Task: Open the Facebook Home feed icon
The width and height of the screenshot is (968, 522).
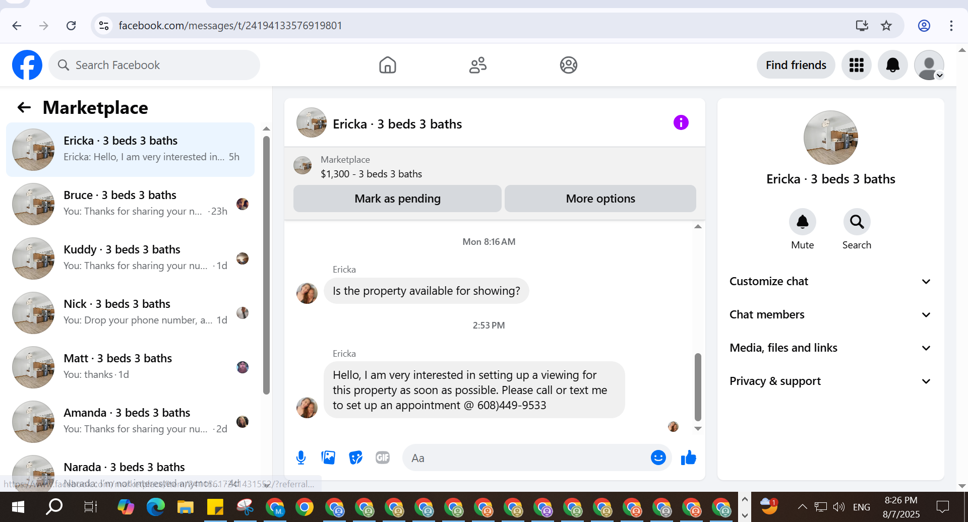Action: [387, 65]
